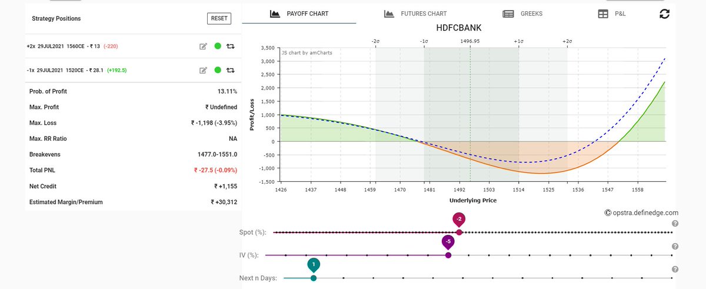Refresh the chart data with reload icon

click(665, 14)
